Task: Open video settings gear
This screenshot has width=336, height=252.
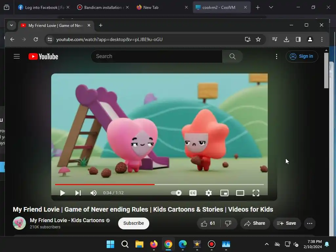Action: tap(209, 193)
